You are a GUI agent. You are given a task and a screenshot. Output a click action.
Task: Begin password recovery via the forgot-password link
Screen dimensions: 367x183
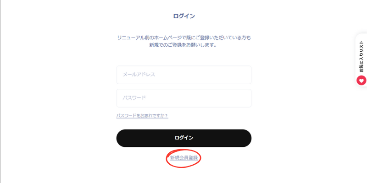coord(142,116)
